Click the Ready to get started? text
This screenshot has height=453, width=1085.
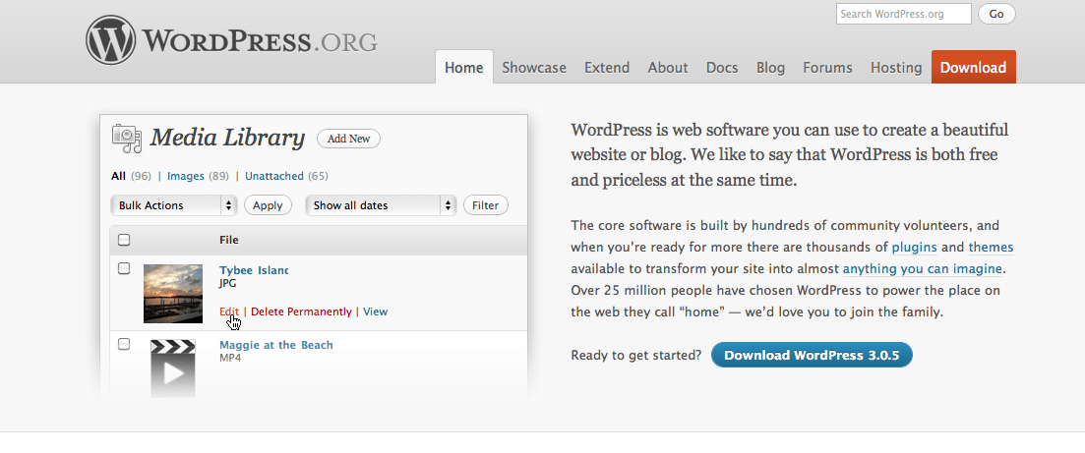(635, 355)
